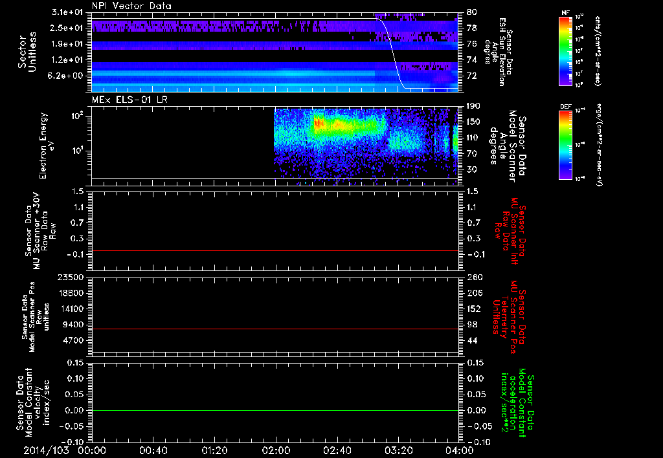663x458 pixels.
Task: Click the 'cnts/(cm**2-sr-sec)' unit label
Action: [598, 51]
